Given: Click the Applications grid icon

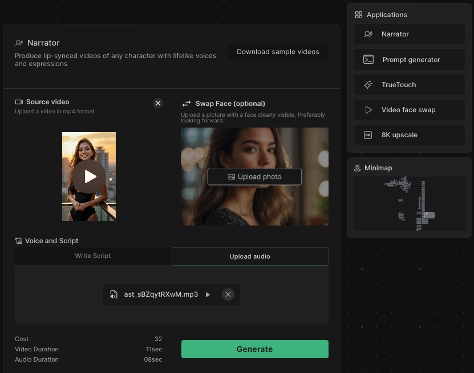Looking at the screenshot, I should [359, 15].
